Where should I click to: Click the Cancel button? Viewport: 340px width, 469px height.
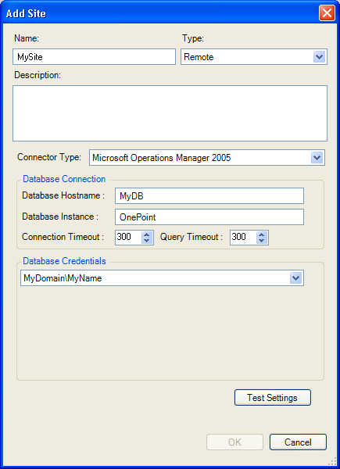pos(298,442)
